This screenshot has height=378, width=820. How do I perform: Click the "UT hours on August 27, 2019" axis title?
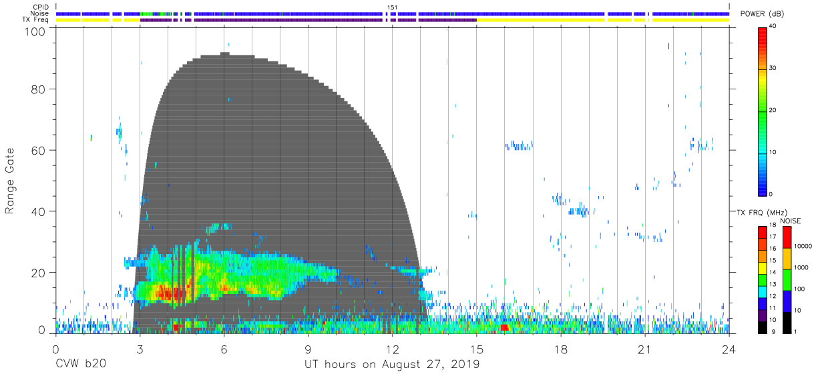point(392,365)
